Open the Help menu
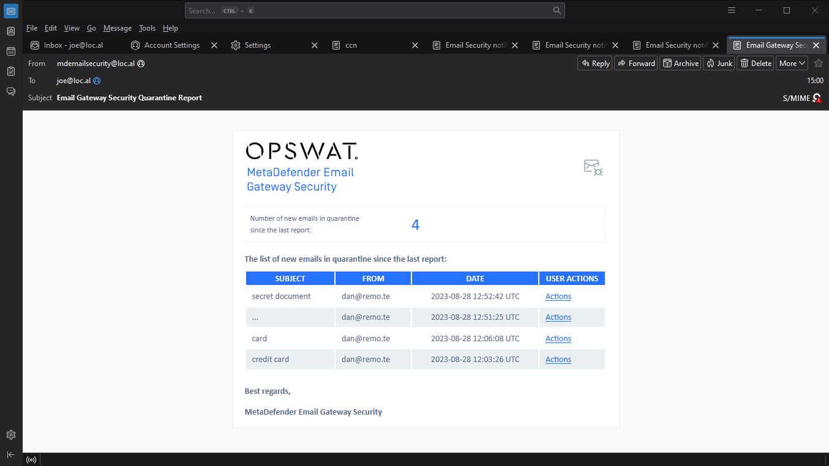 (170, 28)
